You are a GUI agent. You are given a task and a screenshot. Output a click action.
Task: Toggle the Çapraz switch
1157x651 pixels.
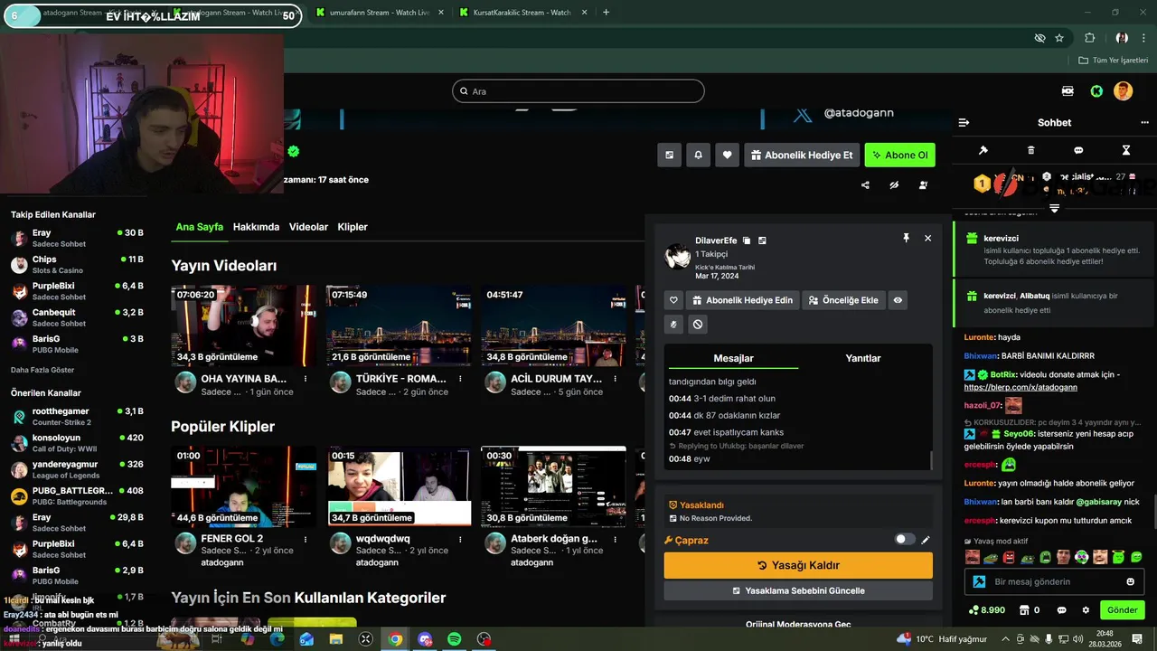905,539
